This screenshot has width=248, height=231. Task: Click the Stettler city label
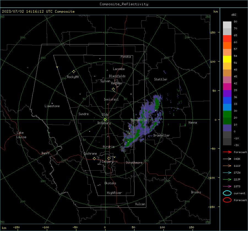click(161, 79)
